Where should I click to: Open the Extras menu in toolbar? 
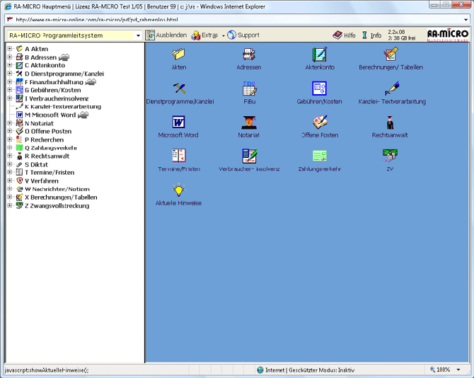pyautogui.click(x=208, y=35)
